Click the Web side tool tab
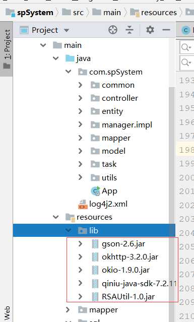 click(x=7, y=313)
